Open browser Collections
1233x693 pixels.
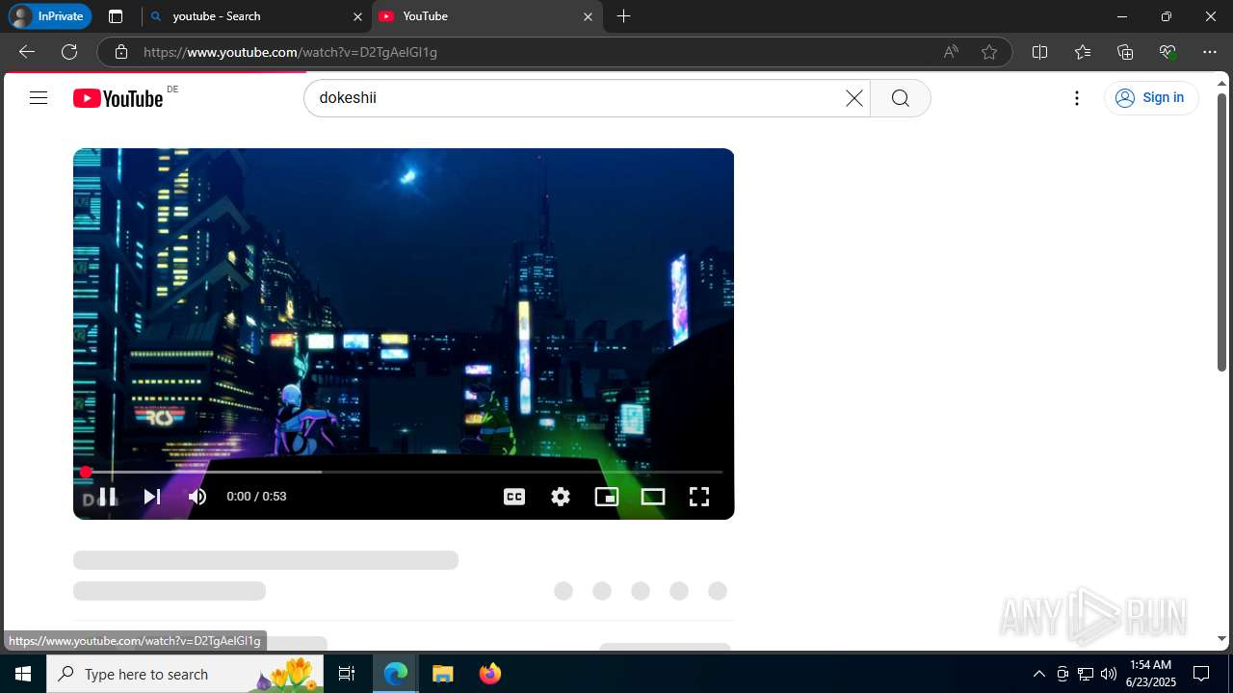tap(1125, 52)
